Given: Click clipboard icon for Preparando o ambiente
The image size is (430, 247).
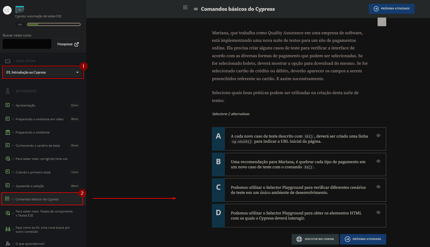Looking at the screenshot, I should [8, 132].
